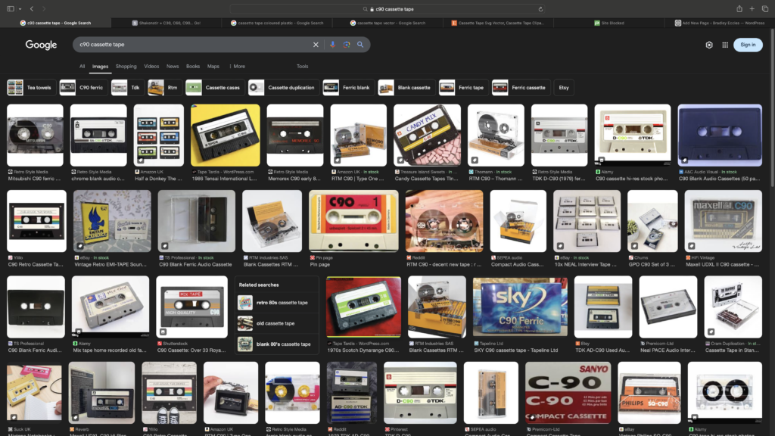Search by image with Google Lens
Viewport: 775px width, 436px height.
347,45
